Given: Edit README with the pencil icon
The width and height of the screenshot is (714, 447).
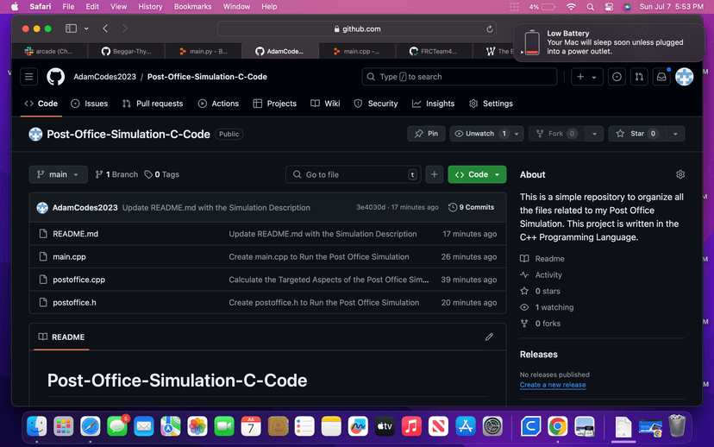Looking at the screenshot, I should click(489, 337).
